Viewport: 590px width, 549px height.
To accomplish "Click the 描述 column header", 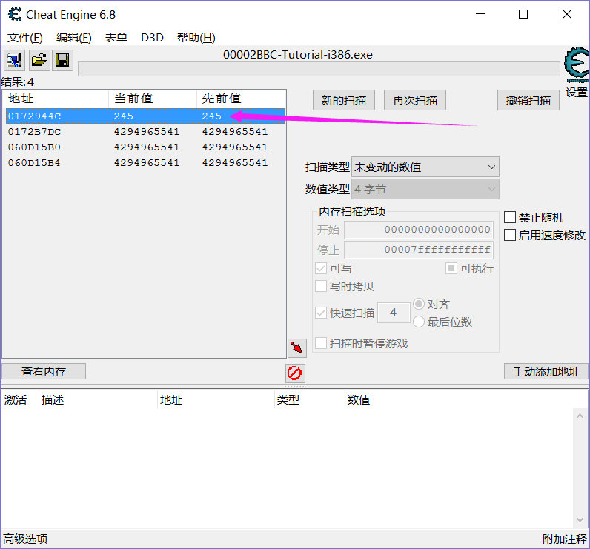I will click(98, 400).
